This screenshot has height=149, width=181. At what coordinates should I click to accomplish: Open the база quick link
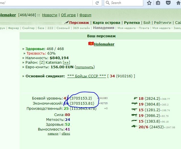point(41,28)
